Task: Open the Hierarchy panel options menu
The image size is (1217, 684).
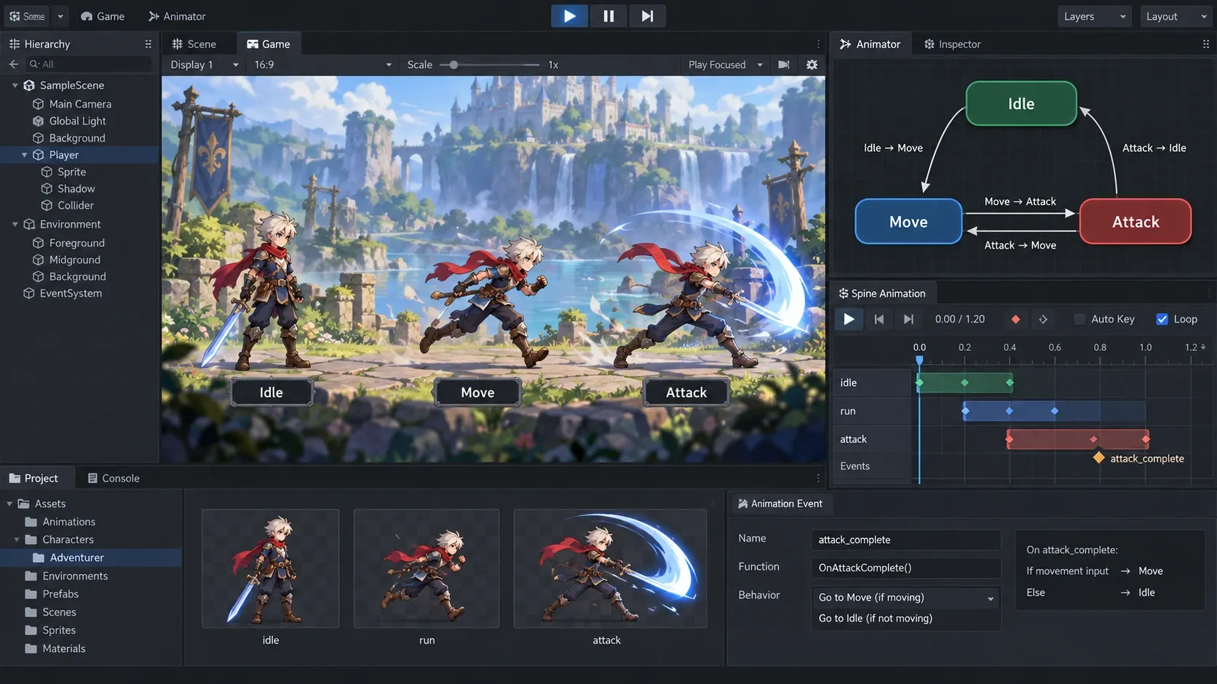Action: click(x=148, y=44)
